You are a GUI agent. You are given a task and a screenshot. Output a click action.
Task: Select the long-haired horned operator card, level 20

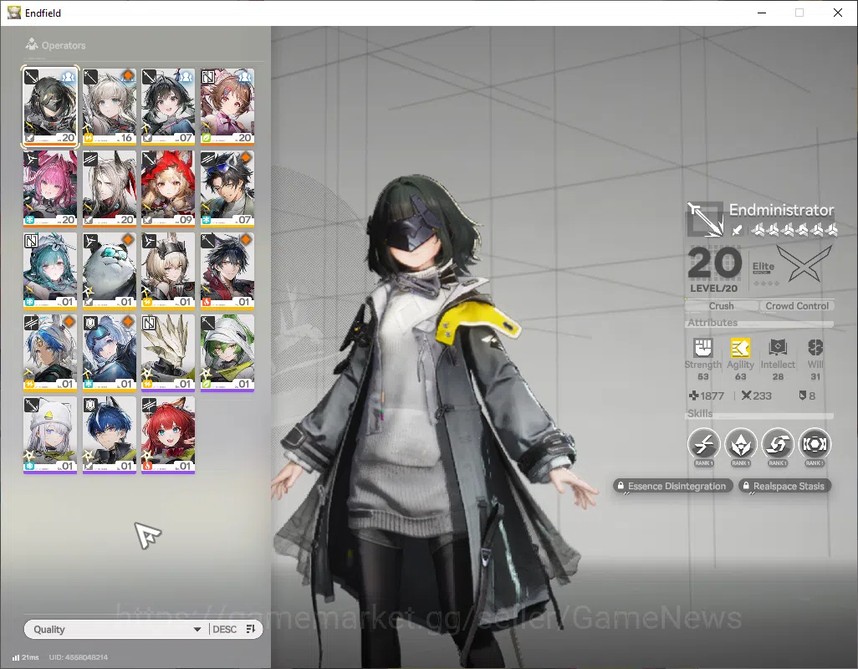pyautogui.click(x=110, y=189)
